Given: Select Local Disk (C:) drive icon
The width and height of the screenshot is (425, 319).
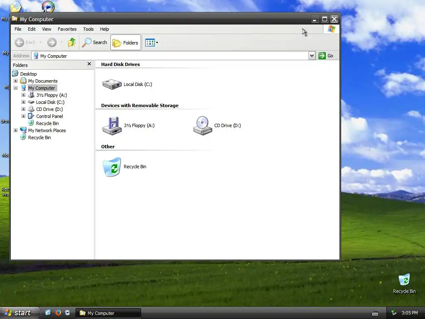Looking at the screenshot, I should pos(112,84).
